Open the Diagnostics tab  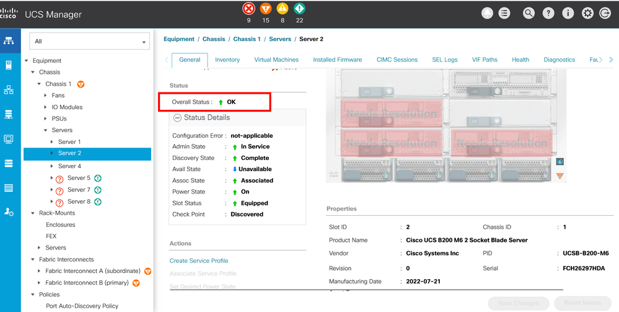tap(560, 60)
